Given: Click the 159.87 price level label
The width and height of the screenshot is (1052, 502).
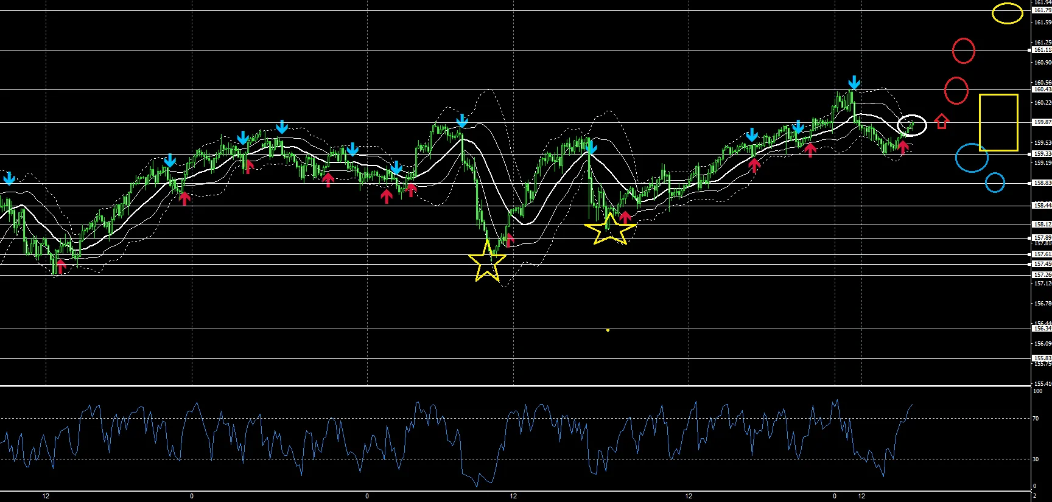Looking at the screenshot, I should (1042, 122).
